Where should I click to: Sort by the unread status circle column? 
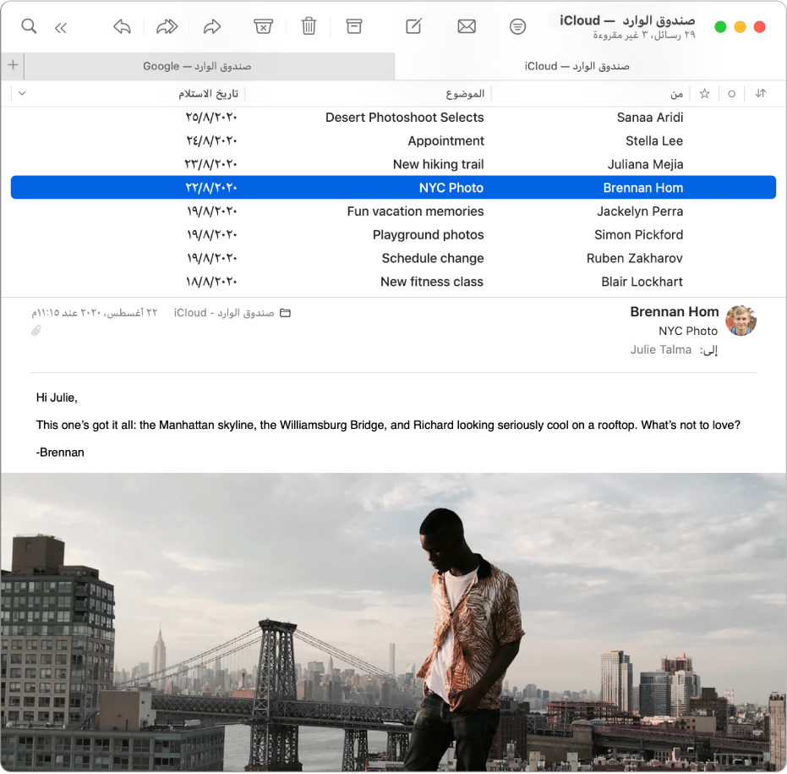point(732,94)
